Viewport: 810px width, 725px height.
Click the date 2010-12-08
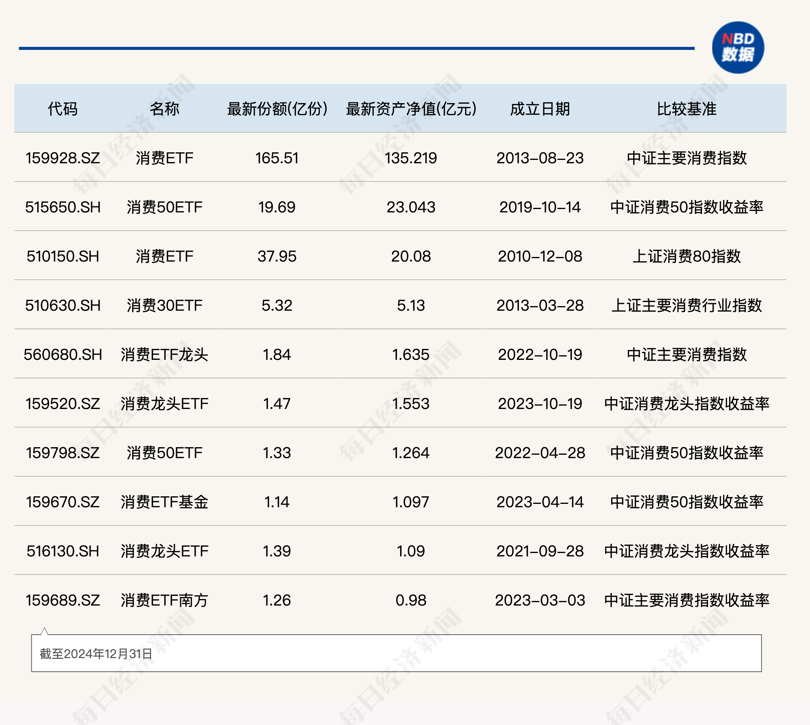coord(540,256)
